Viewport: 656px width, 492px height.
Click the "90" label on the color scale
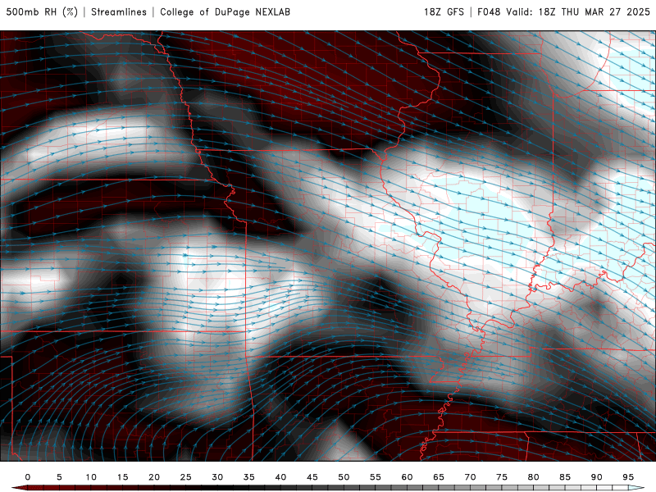coord(597,477)
